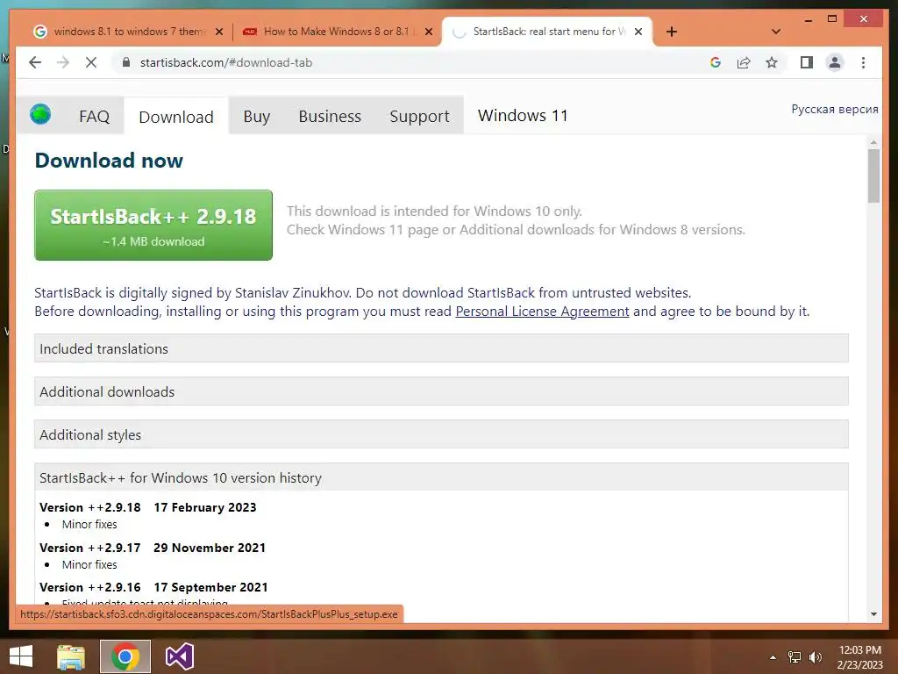
Task: Click Version ++2.9.18 heading text
Action: tap(90, 507)
